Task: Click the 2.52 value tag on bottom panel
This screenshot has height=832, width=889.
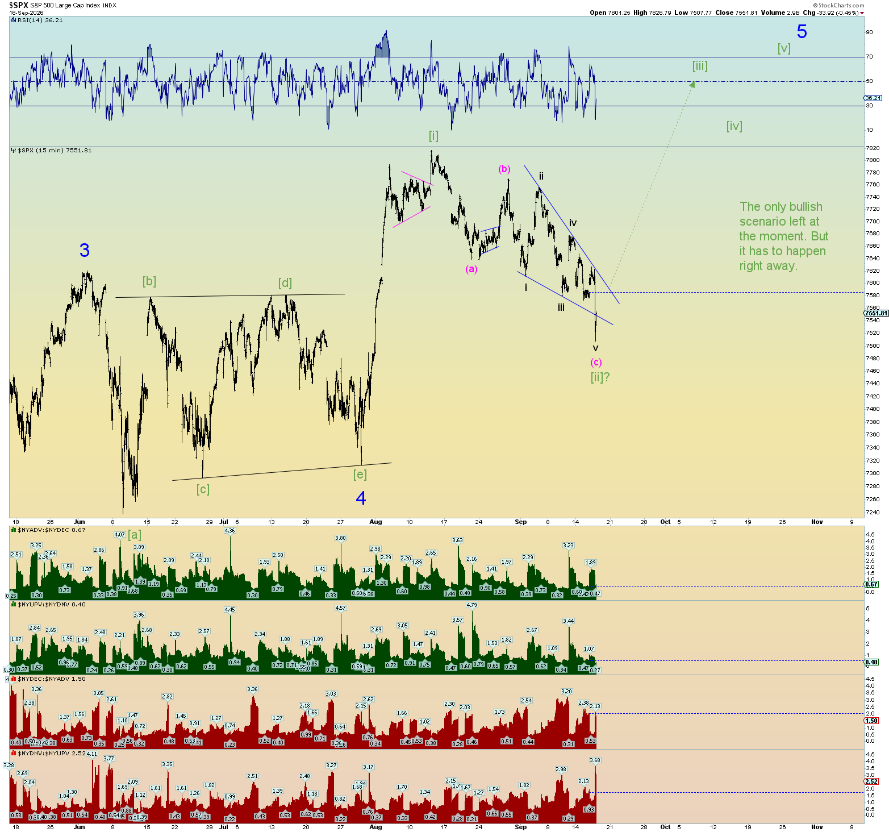Action: (x=871, y=781)
